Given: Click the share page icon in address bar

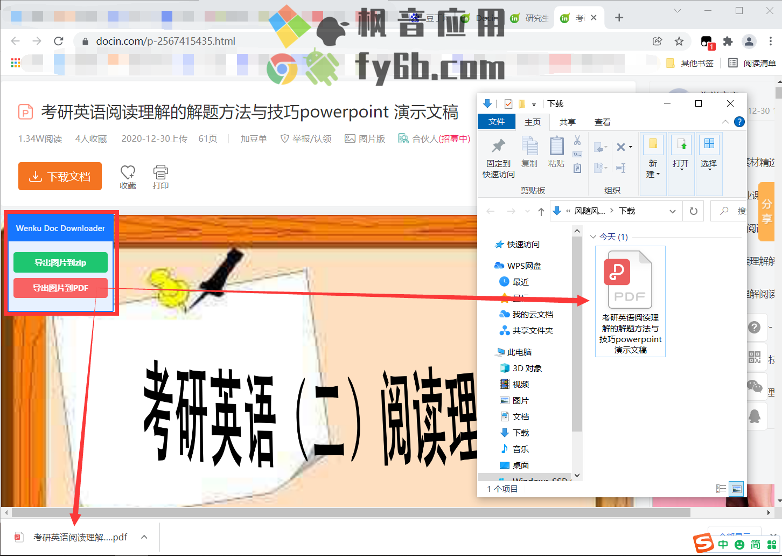Looking at the screenshot, I should click(657, 41).
